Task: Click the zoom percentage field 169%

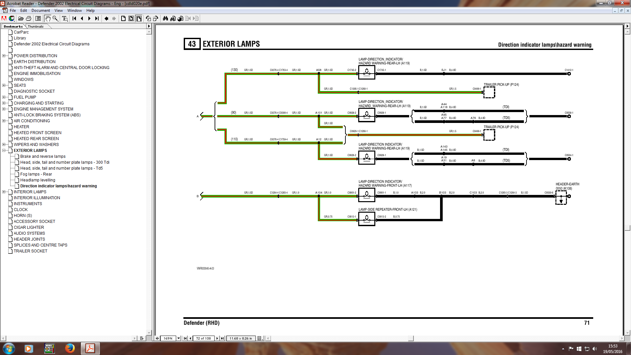Action: [x=168, y=338]
